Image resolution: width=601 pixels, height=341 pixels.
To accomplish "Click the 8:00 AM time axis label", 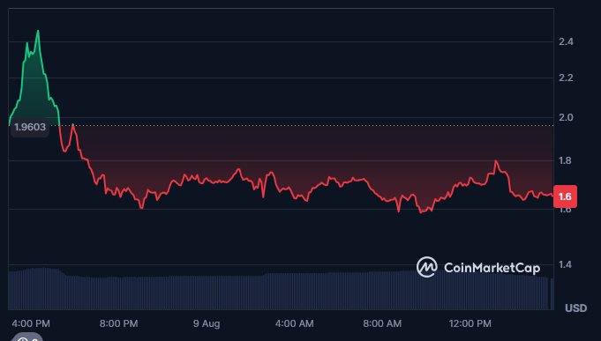I will [x=382, y=323].
